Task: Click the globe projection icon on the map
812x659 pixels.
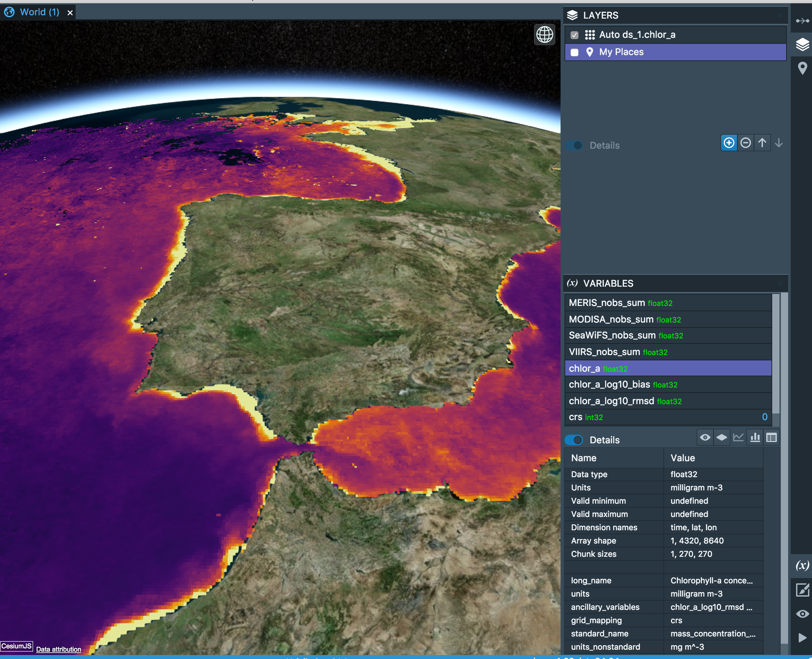Action: [545, 35]
